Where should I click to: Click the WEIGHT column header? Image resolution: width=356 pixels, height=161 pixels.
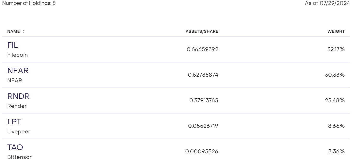[x=336, y=31]
